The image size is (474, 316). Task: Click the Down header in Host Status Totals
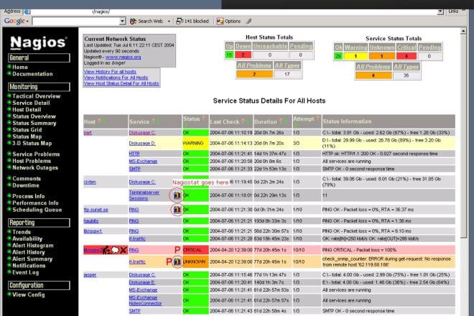(x=243, y=46)
